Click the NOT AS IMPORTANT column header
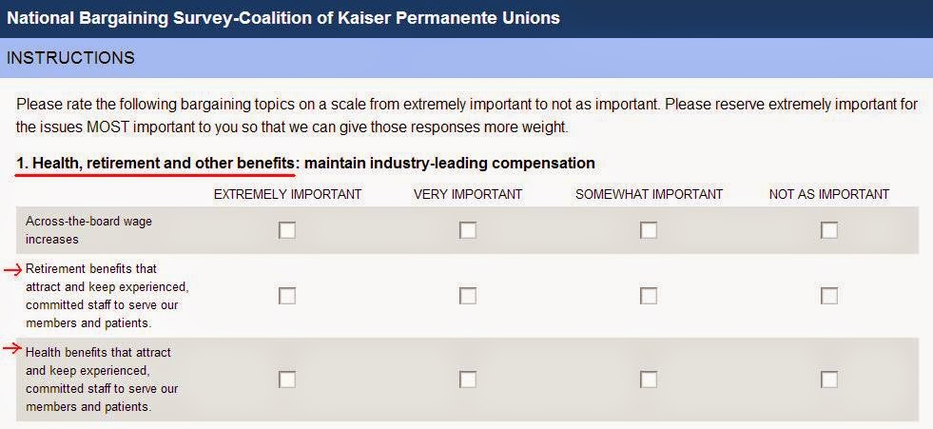The width and height of the screenshot is (933, 429). pos(829,195)
